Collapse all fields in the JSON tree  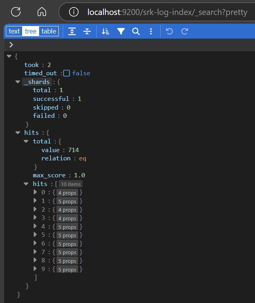(87, 32)
